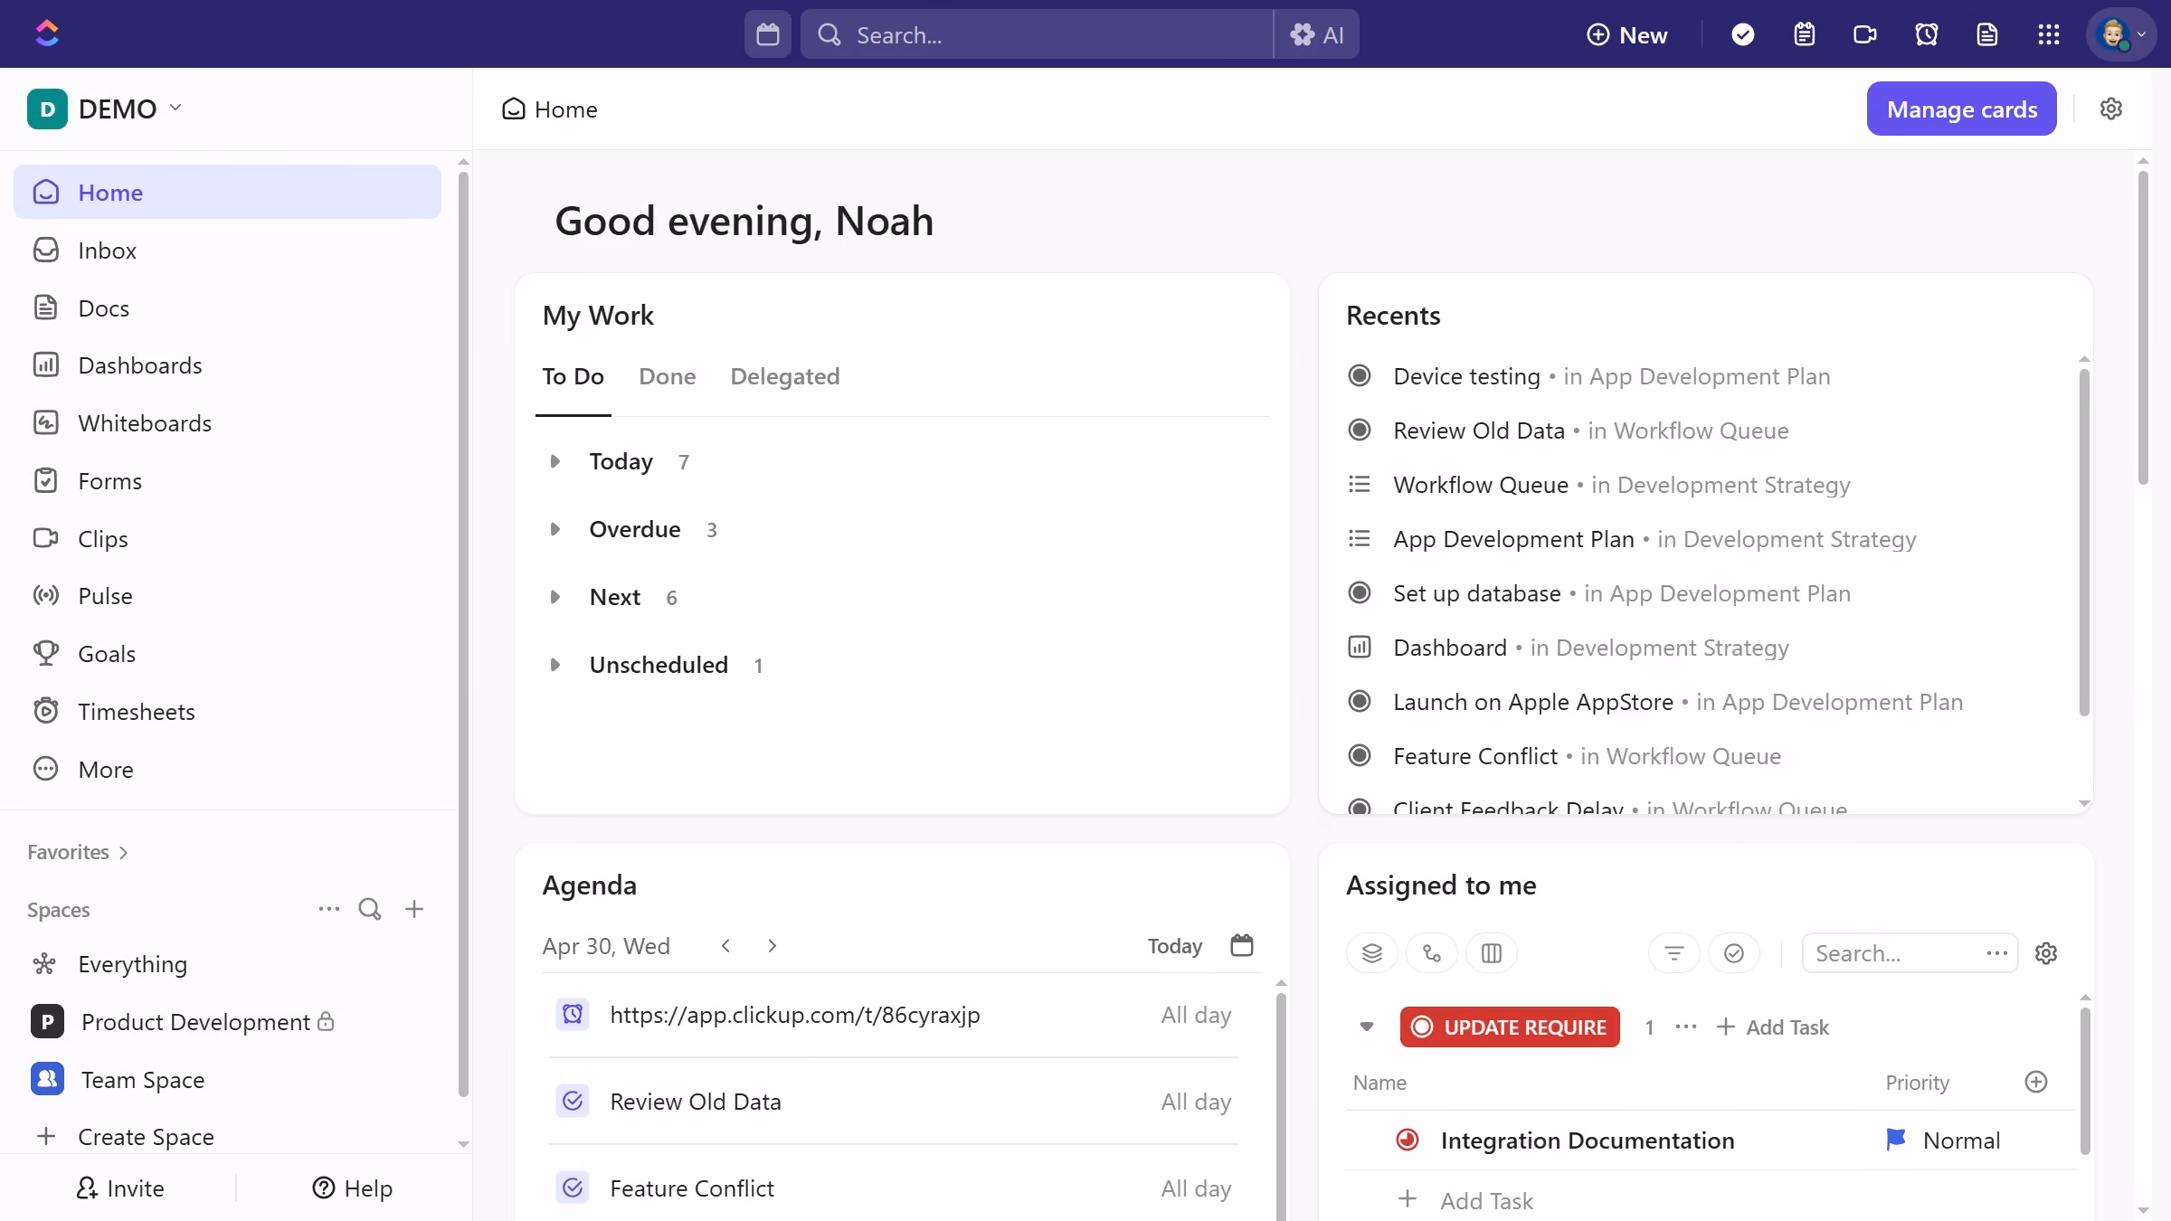Expand the Overdue group in My Work
2171x1221 pixels.
coord(555,529)
